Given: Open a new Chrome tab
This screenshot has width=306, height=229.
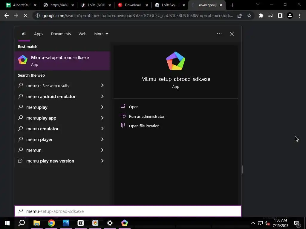Looking at the screenshot, I should click(232, 5).
